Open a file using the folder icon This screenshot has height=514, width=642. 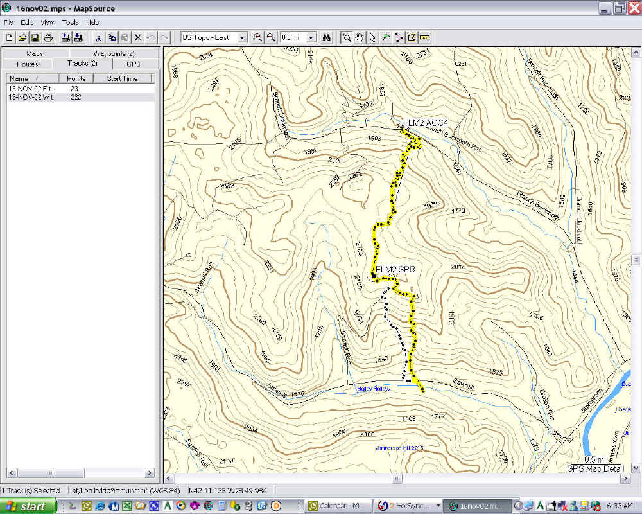pos(22,38)
